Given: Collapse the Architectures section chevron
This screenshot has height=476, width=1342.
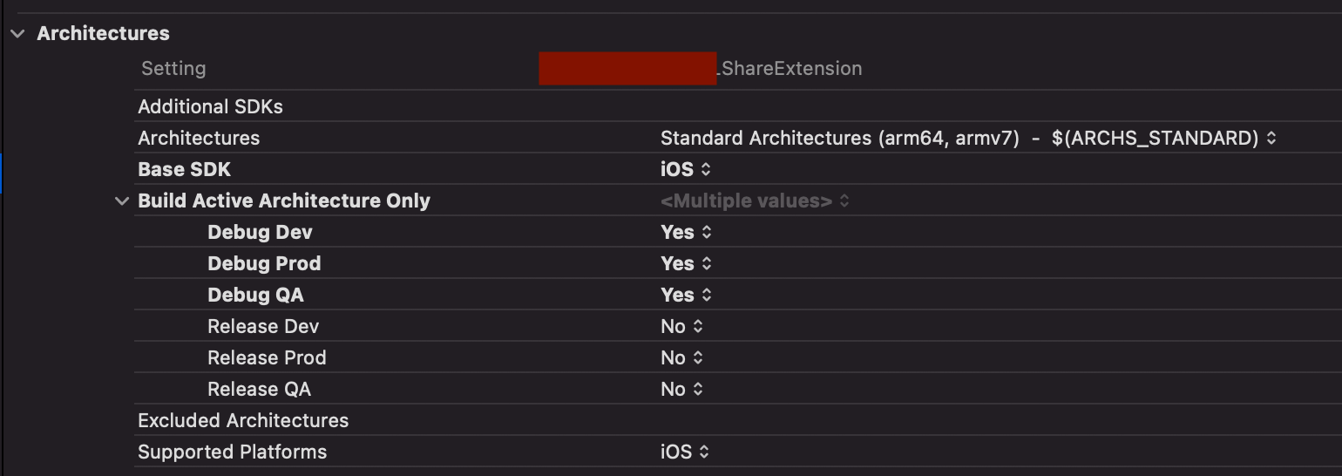Looking at the screenshot, I should tap(17, 34).
